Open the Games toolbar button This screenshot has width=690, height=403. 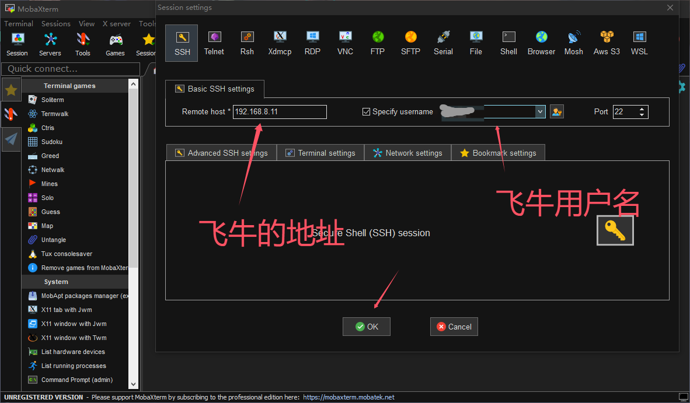116,44
